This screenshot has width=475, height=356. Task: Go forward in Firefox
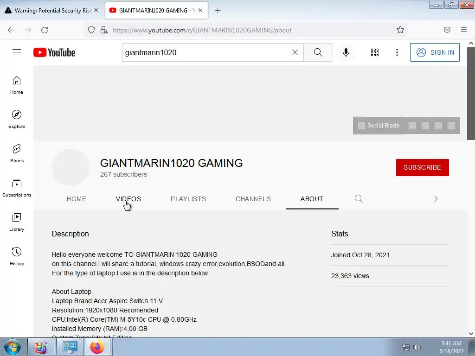coord(28,30)
